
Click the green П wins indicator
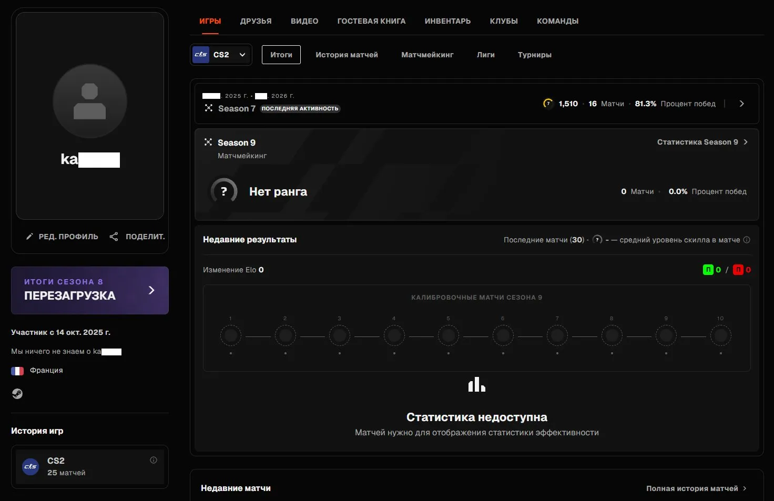tap(708, 270)
